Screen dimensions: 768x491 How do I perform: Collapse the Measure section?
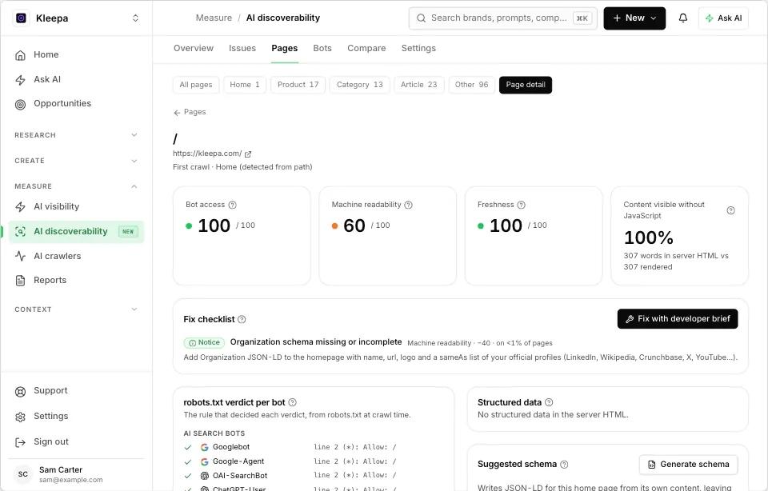coord(77,186)
